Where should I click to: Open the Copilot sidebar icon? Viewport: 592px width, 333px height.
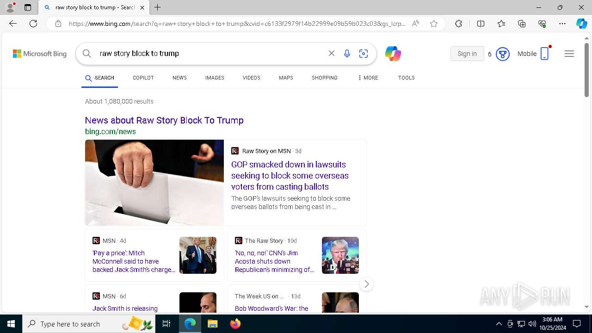pyautogui.click(x=581, y=24)
